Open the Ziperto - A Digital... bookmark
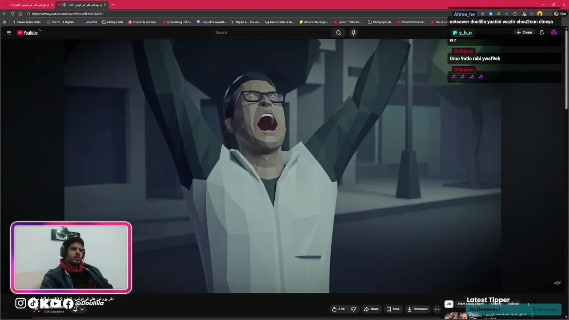This screenshot has width=569, height=320. [x=61, y=22]
